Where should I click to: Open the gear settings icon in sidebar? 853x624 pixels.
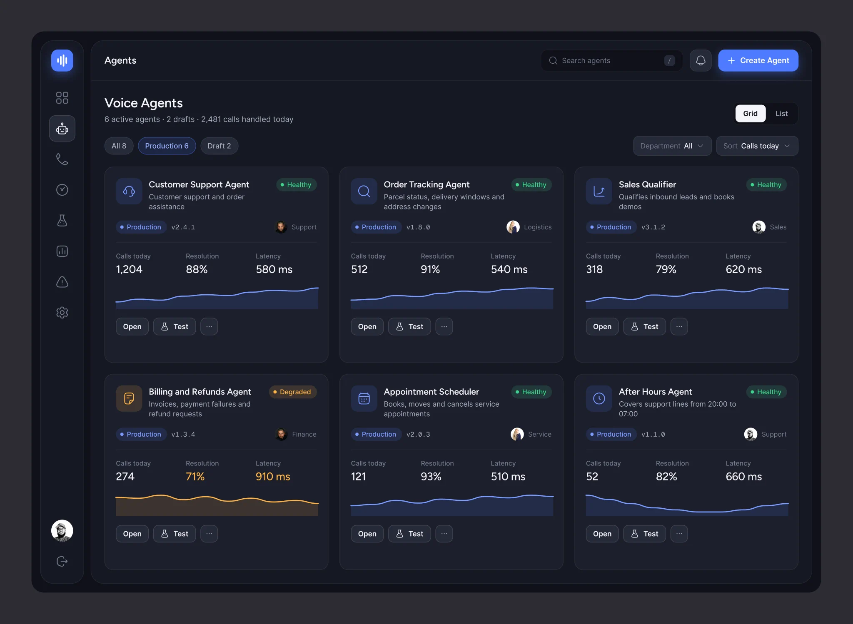pos(62,313)
